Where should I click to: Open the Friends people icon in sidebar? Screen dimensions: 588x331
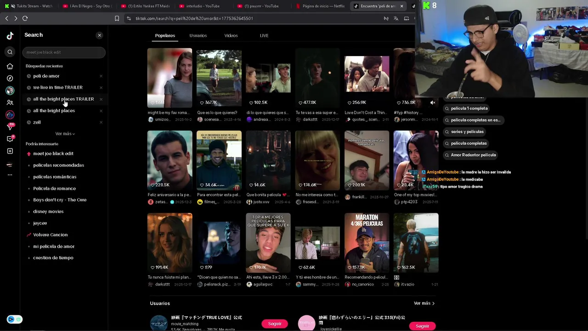pos(10,103)
